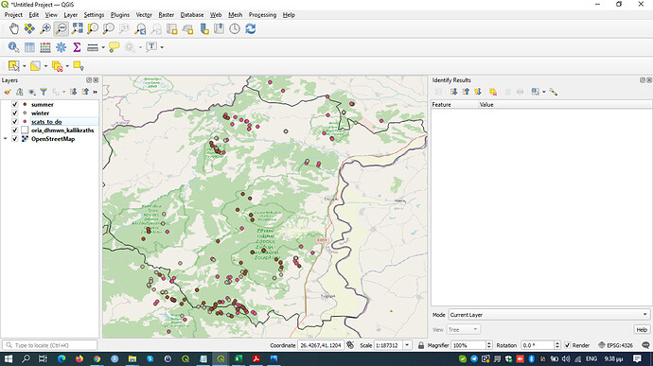
Task: Click the Type to locate search field
Action: pyautogui.click(x=50, y=345)
